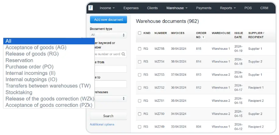This screenshot has height=135, width=279.
Task: Click the help icon beside Order No
Action: pos(203,37)
